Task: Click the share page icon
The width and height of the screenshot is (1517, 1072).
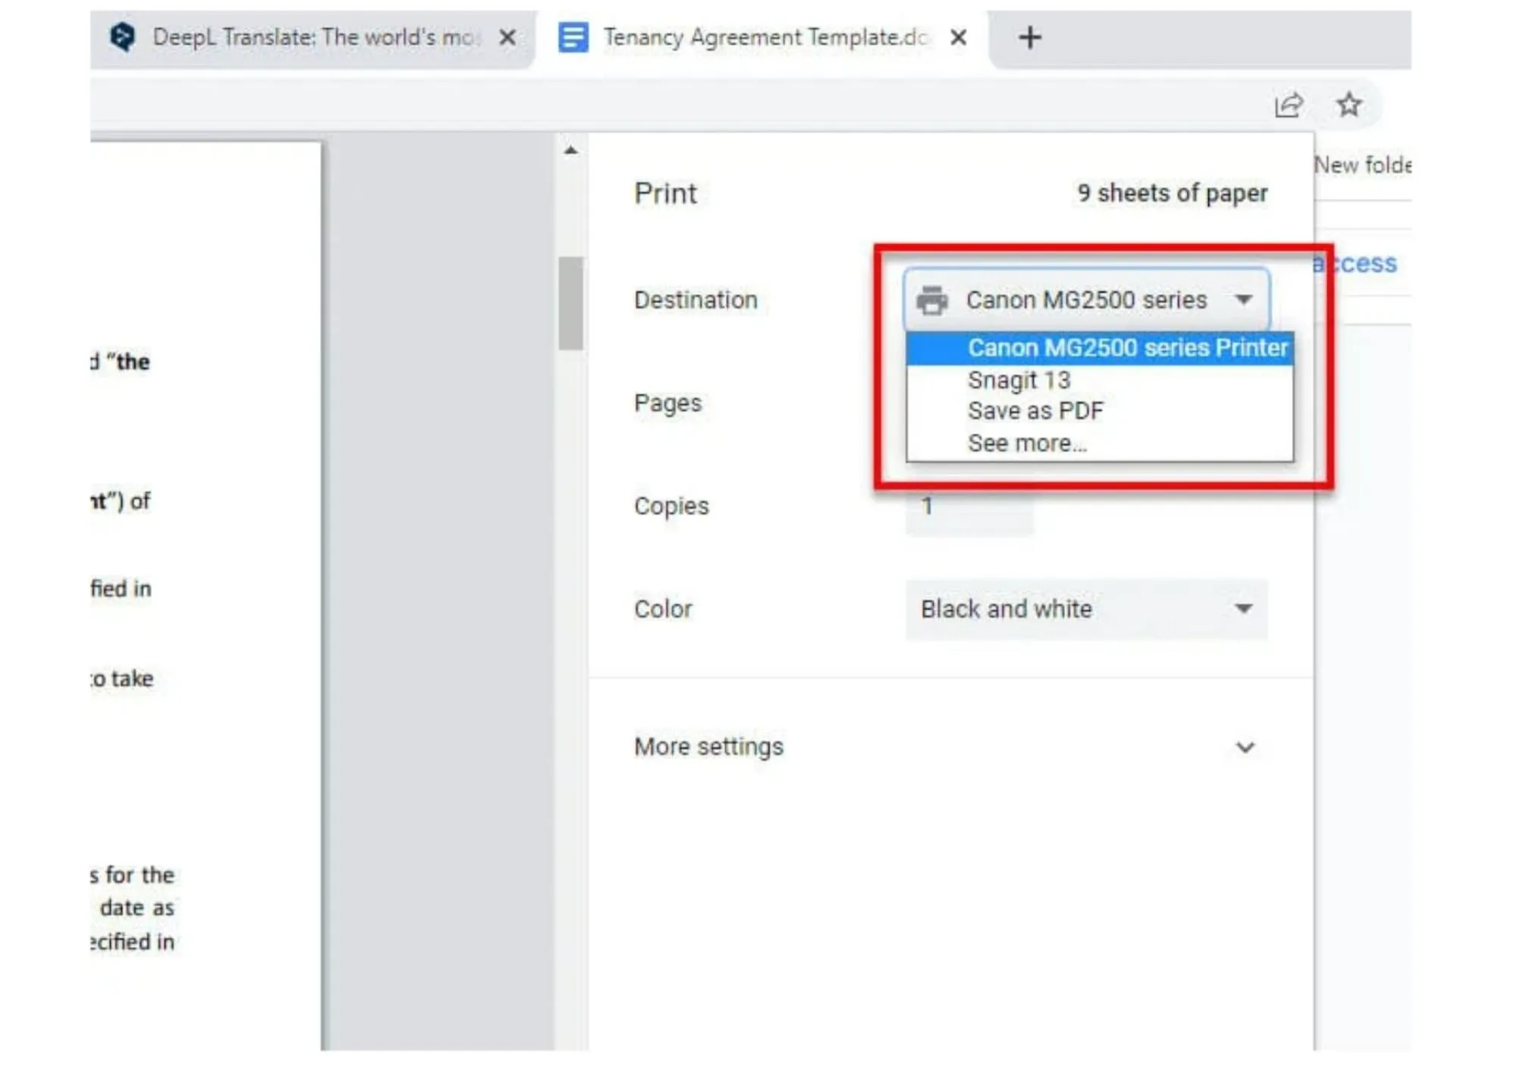Action: 1289,105
